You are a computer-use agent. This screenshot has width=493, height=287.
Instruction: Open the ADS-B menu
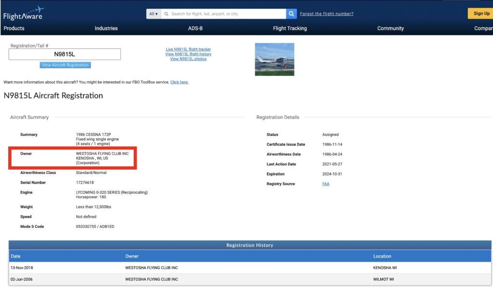(195, 28)
